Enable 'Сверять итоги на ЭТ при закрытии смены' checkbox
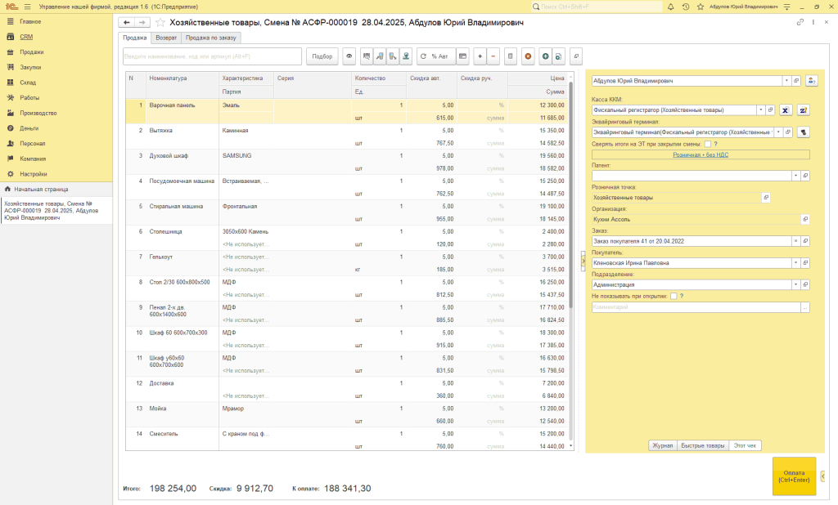838x505 pixels. click(x=708, y=144)
